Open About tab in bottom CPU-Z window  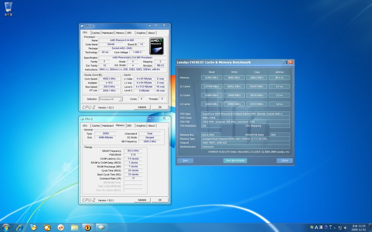pyautogui.click(x=152, y=126)
